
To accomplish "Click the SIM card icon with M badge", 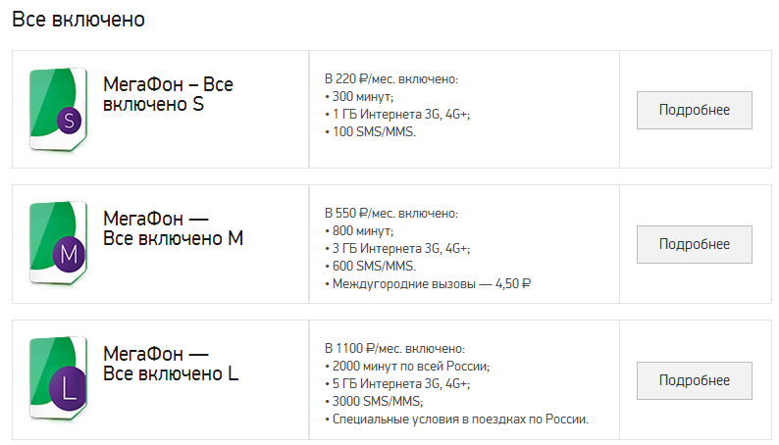I will click(58, 244).
